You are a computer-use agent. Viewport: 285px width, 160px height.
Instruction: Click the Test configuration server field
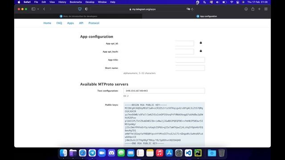164,91
